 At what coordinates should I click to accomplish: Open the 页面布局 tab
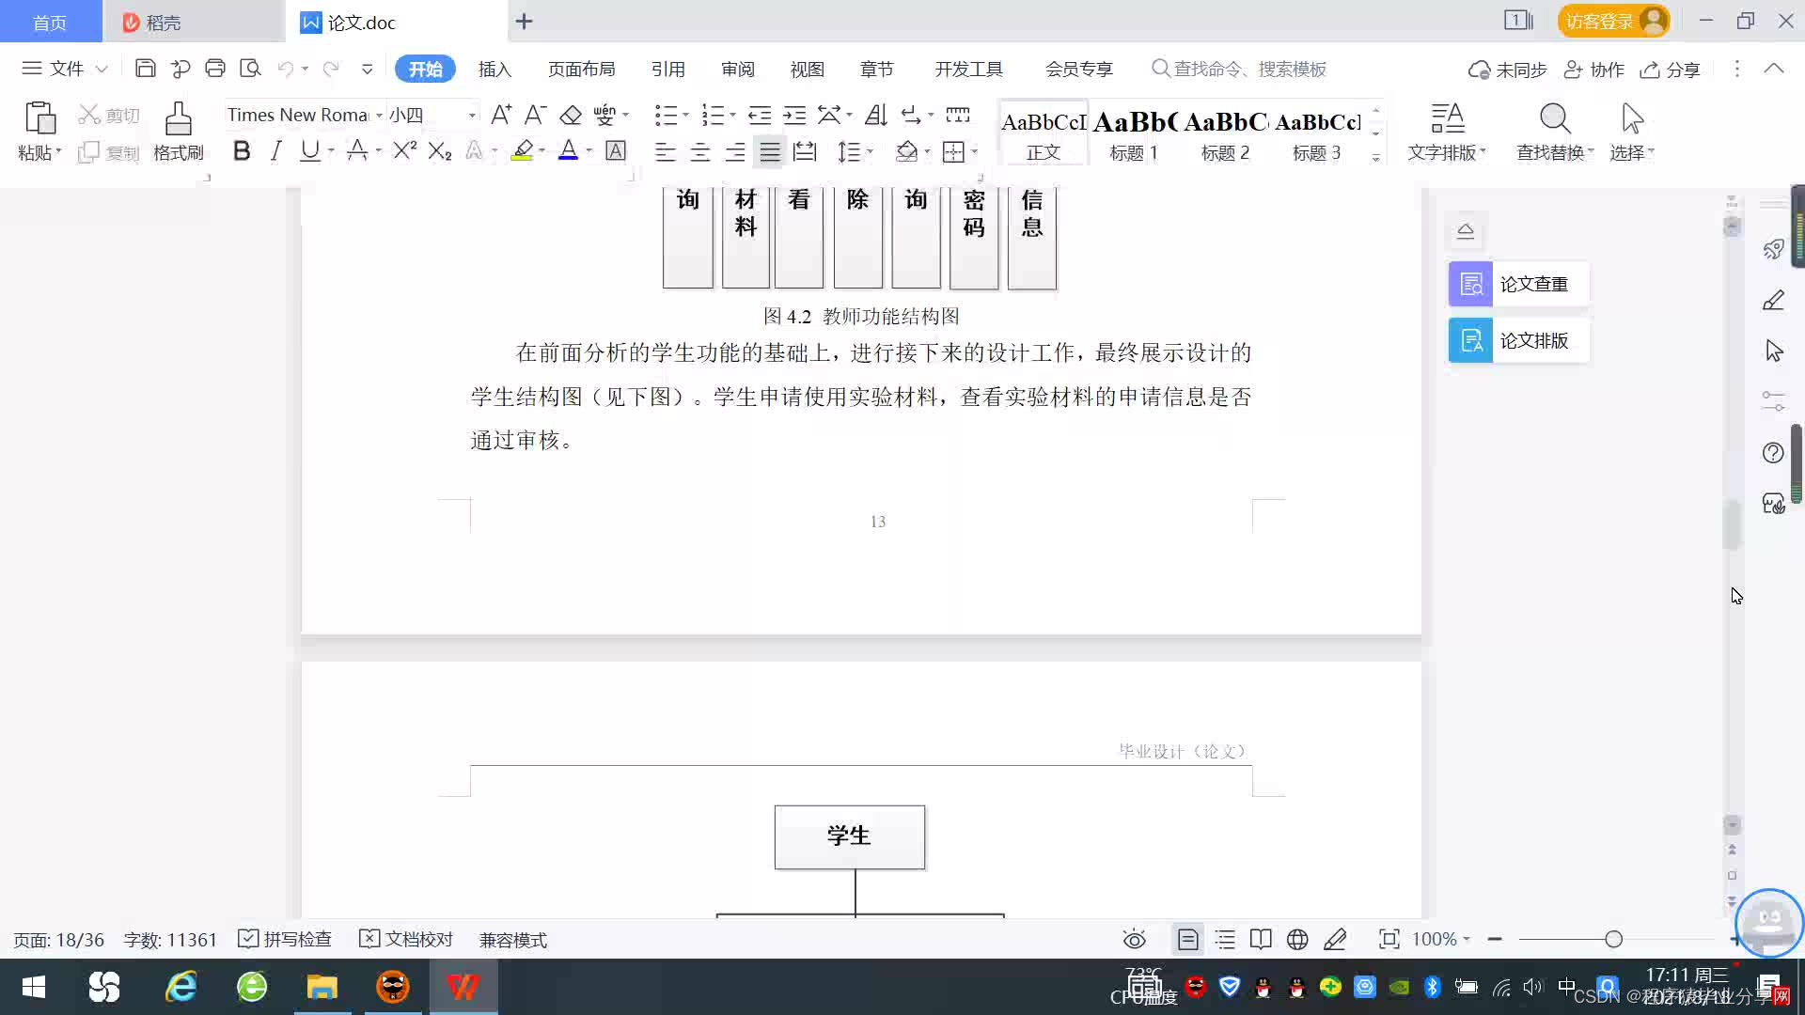581,69
